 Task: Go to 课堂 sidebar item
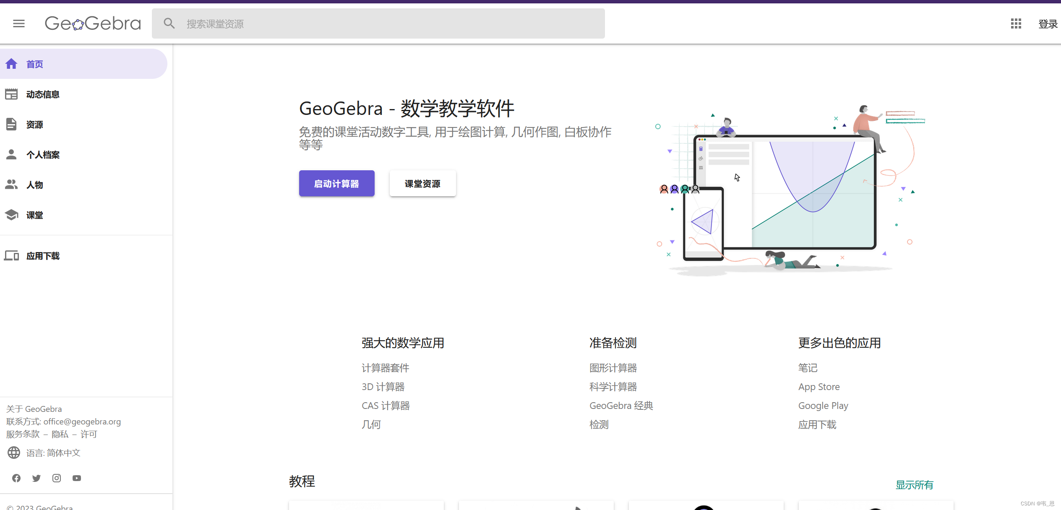(34, 215)
